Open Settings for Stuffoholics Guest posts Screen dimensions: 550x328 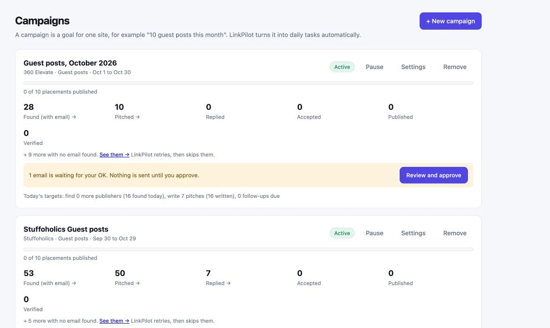(x=413, y=233)
